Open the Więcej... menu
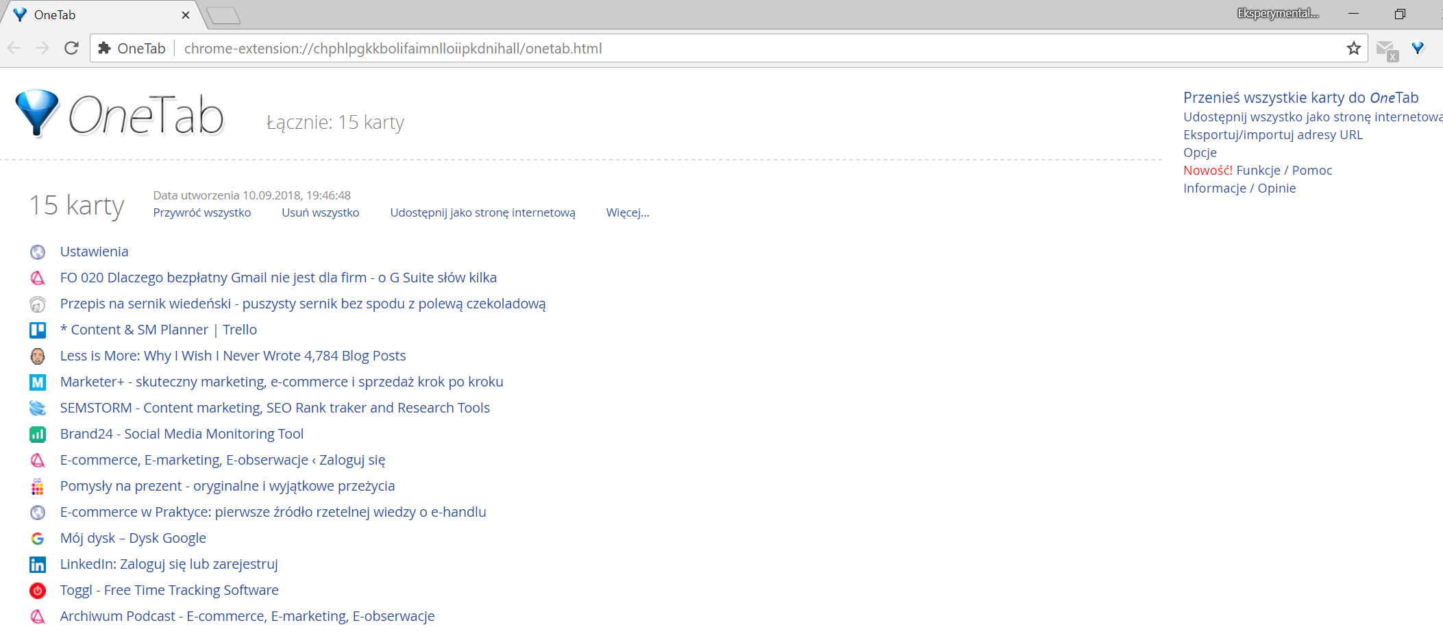This screenshot has height=636, width=1443. tap(628, 212)
